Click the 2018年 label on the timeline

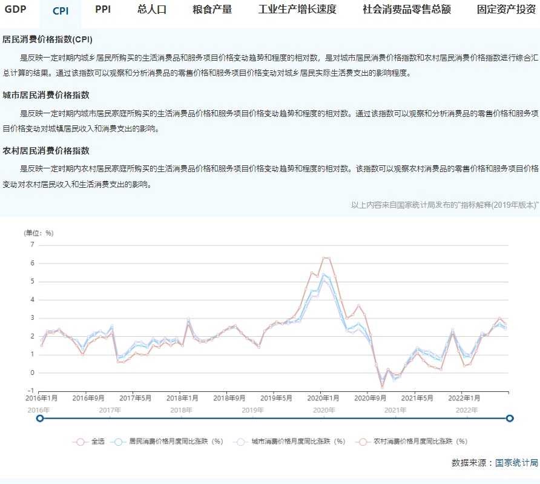181,410
